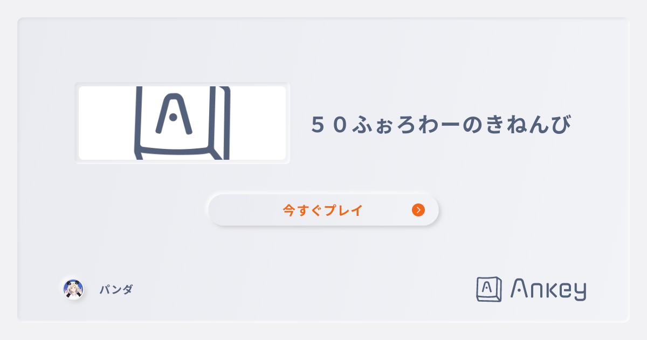
Task: Click the 今すぐプレイ button
Action: point(323,210)
